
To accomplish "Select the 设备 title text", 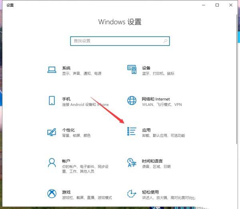I will (x=146, y=68).
